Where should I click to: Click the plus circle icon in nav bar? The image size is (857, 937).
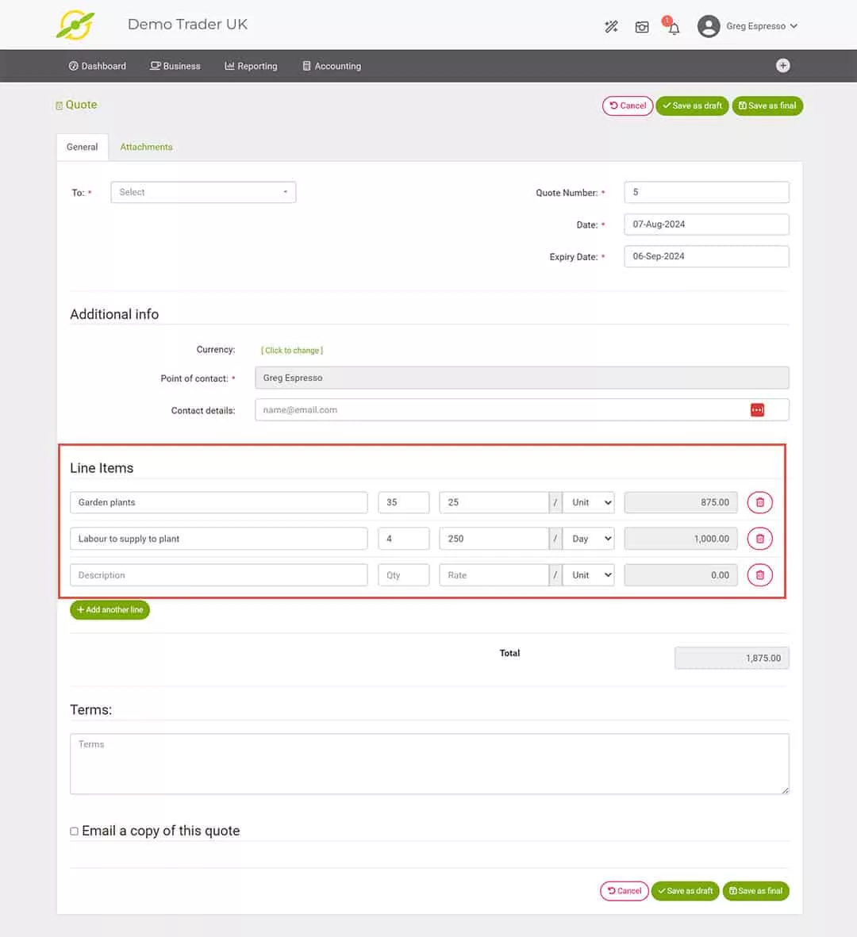point(783,66)
